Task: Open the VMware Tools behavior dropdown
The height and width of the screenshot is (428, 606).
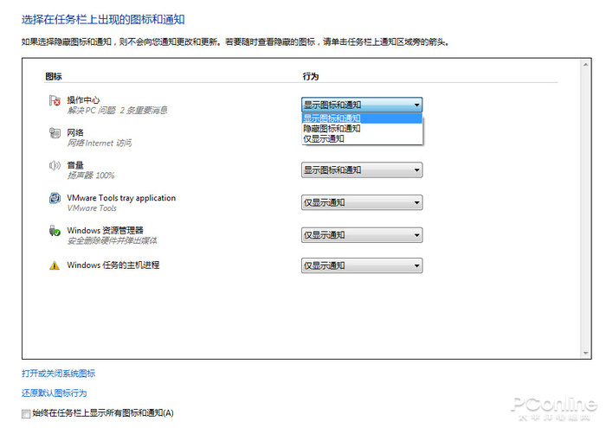Action: pyautogui.click(x=362, y=202)
